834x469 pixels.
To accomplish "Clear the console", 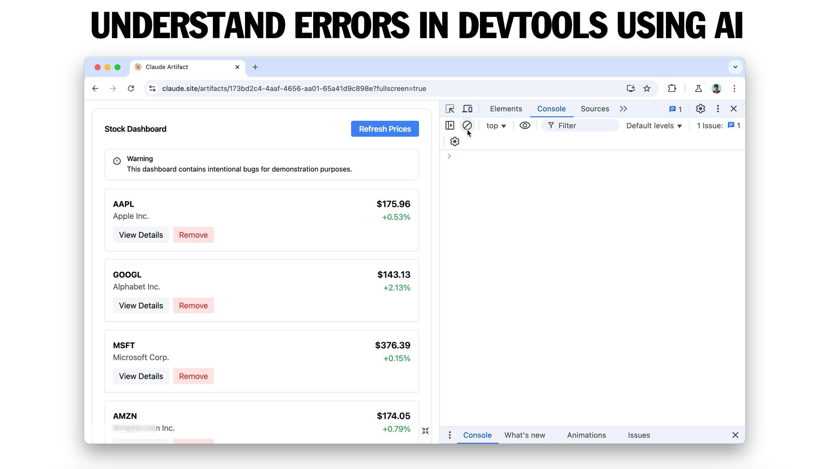I will click(467, 126).
